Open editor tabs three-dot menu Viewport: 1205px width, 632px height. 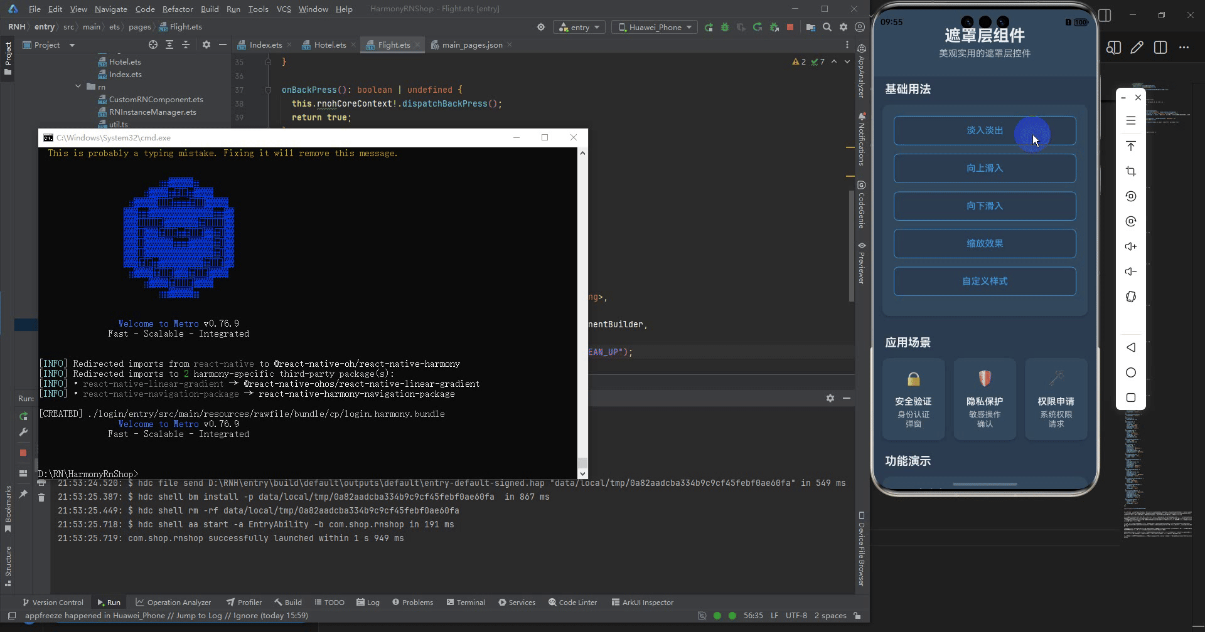pos(847,45)
